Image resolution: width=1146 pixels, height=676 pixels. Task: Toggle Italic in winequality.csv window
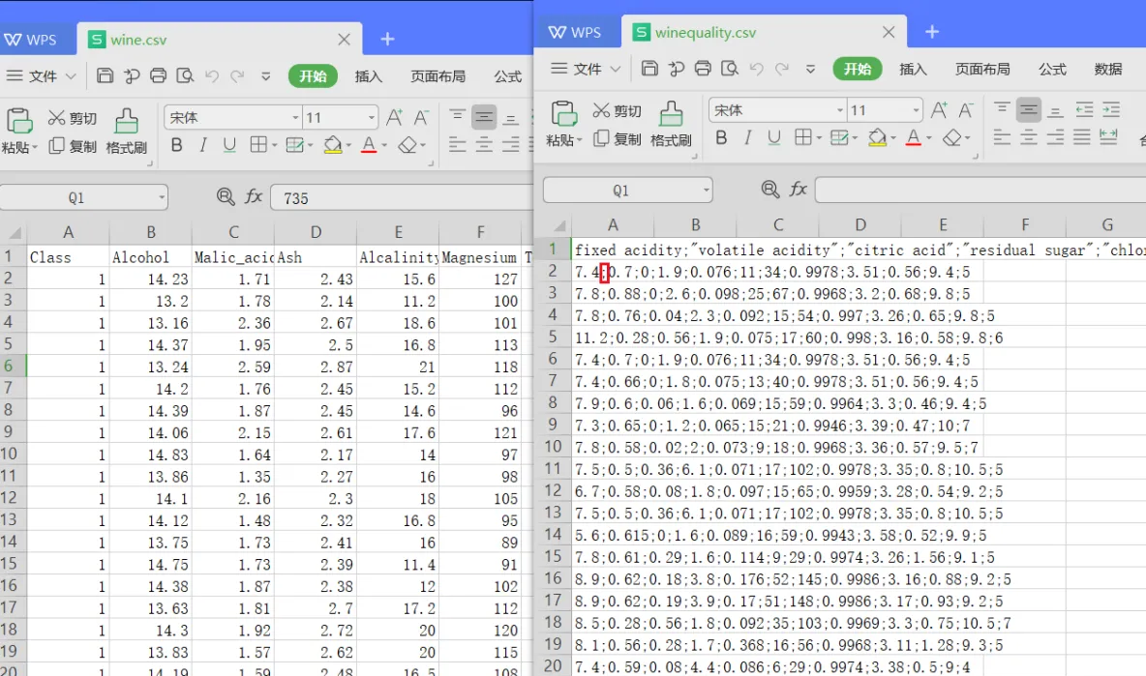(x=747, y=138)
